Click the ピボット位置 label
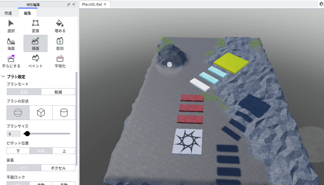Screen dimensions: 324x185 pos(18,143)
